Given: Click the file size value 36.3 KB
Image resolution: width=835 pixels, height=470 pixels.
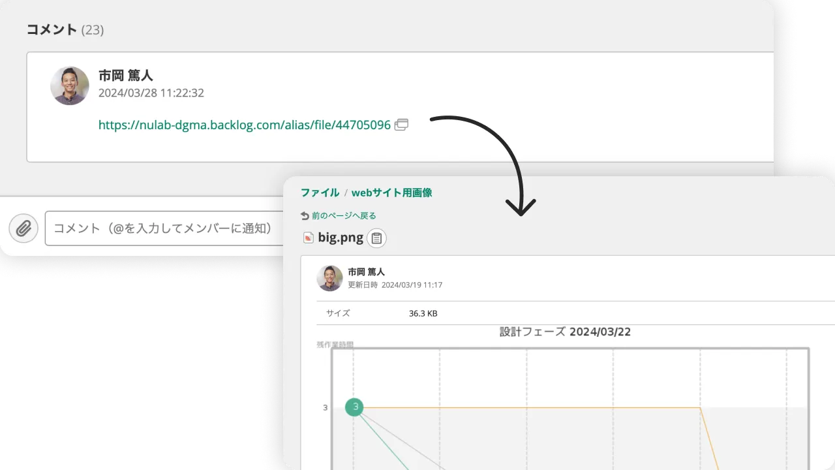Looking at the screenshot, I should (x=423, y=313).
